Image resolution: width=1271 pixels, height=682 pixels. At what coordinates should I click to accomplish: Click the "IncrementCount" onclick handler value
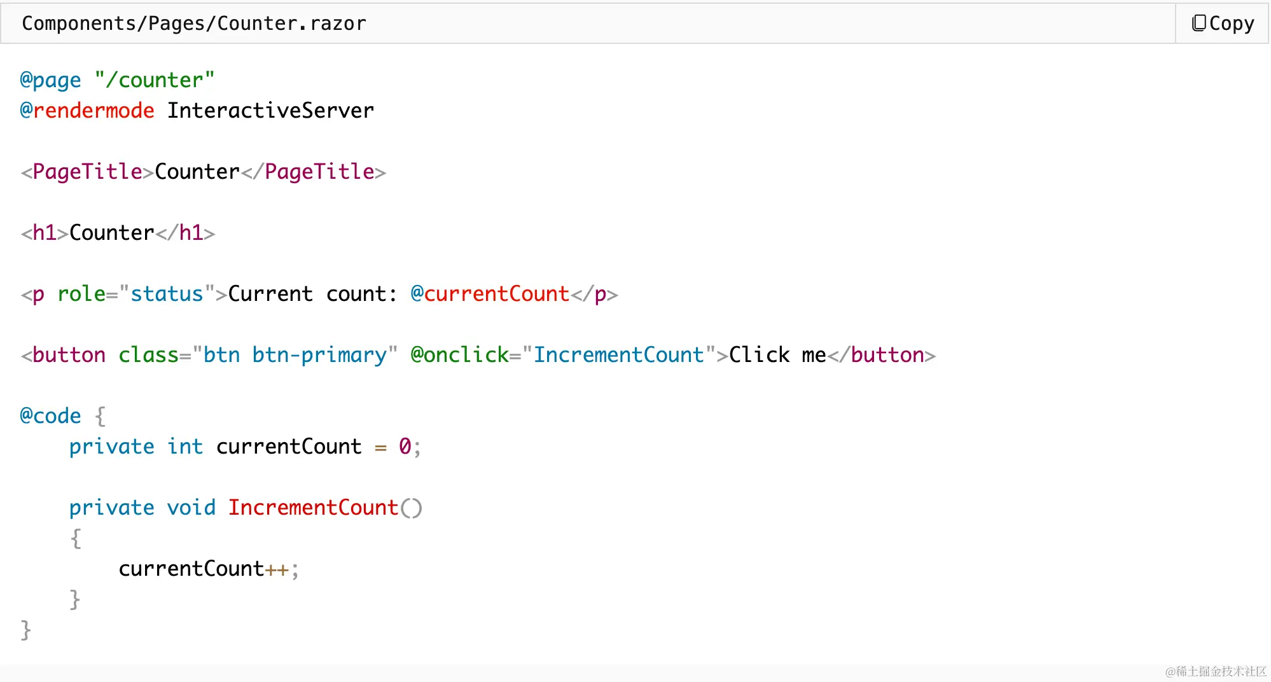coord(618,355)
